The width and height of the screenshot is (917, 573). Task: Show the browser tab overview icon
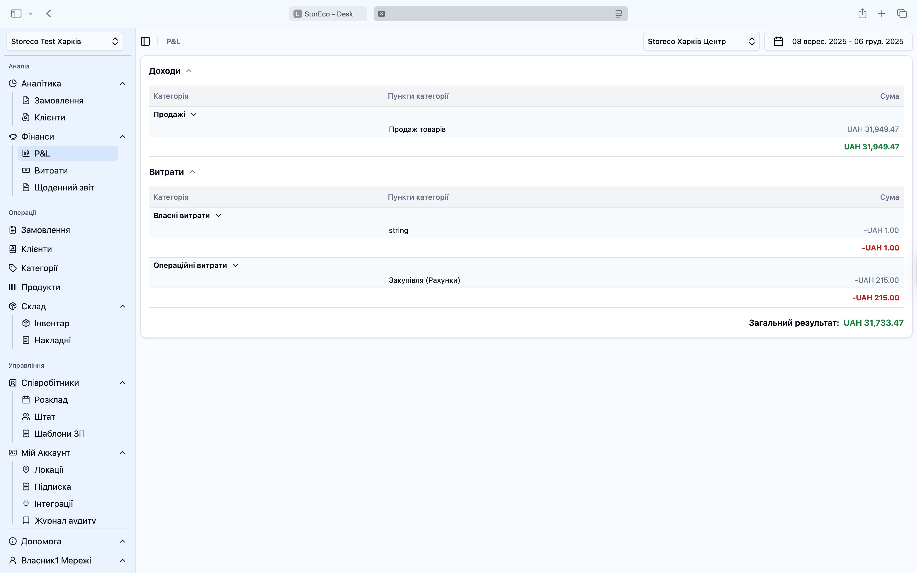tap(902, 14)
